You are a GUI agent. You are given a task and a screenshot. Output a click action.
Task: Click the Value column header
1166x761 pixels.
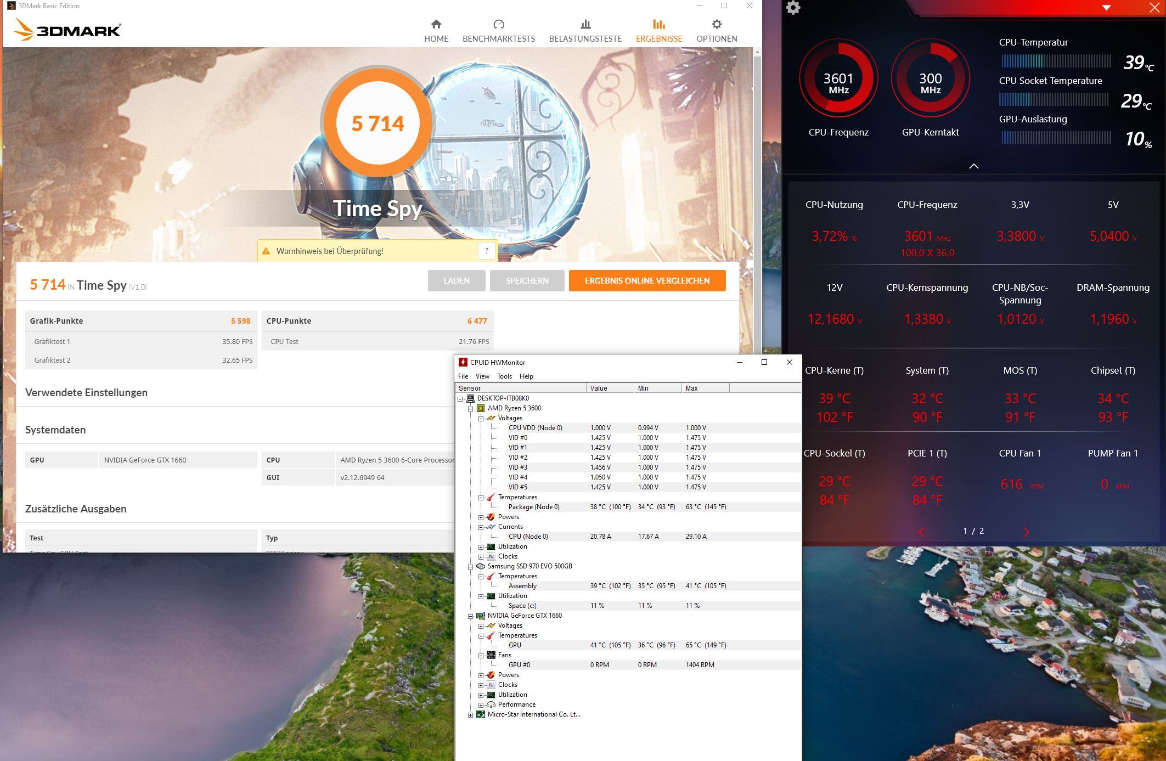[610, 388]
